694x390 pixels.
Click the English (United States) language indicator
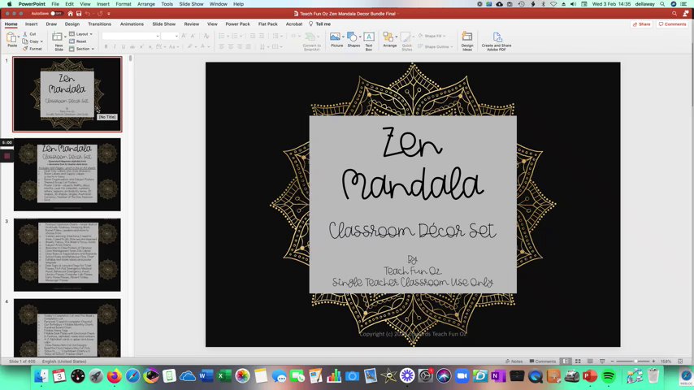tap(64, 362)
